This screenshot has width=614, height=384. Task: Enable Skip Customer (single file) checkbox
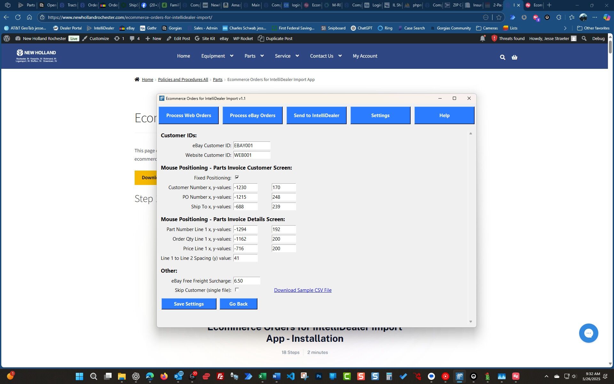[237, 290]
